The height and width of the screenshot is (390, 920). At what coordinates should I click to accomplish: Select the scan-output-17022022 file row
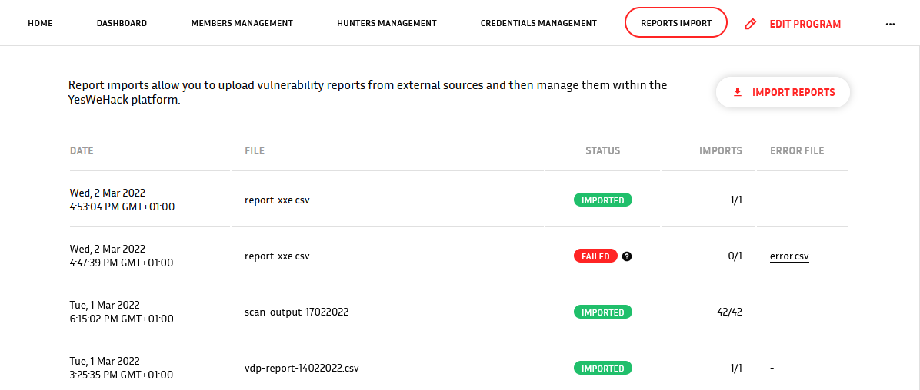(x=458, y=312)
